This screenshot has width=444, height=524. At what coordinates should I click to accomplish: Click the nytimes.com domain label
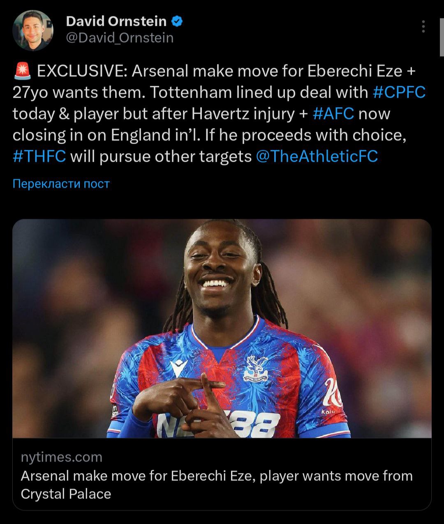pos(61,457)
